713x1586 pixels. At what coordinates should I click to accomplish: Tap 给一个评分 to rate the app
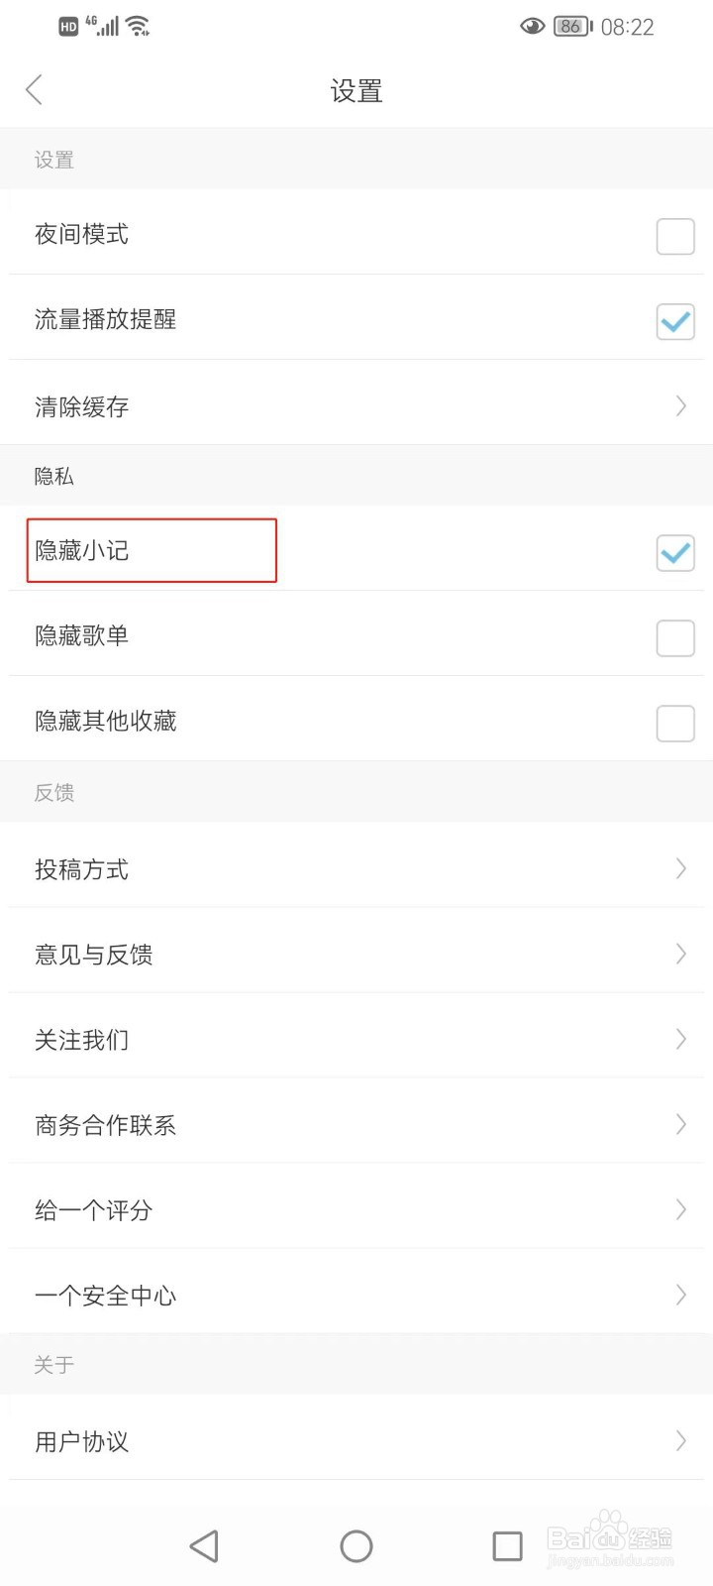356,1210
